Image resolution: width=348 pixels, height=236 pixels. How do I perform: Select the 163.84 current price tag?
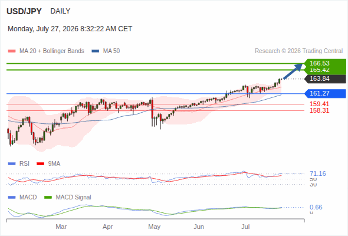point(325,79)
